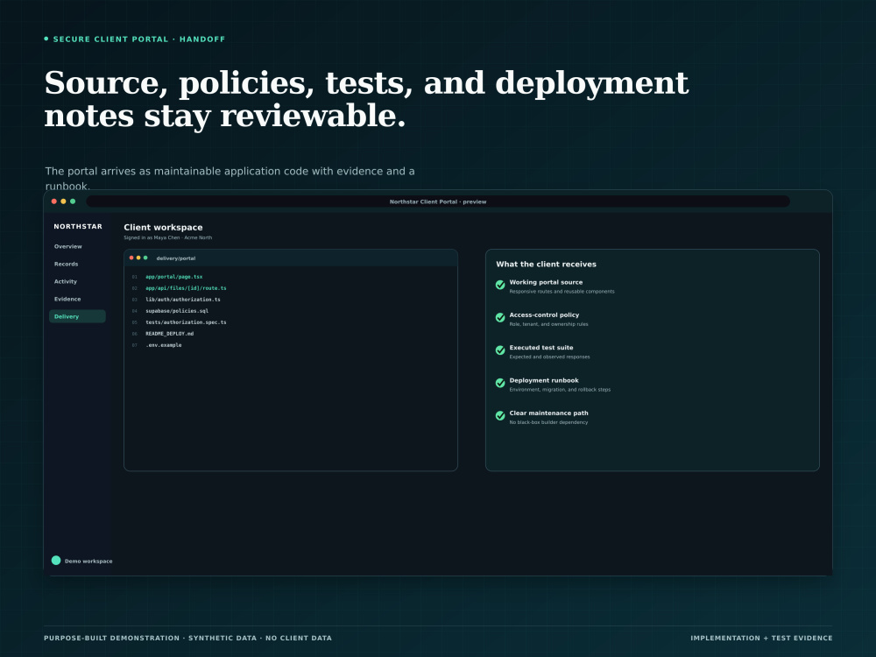Click 'SECURE CLIENT PORTAL · HANDOFF' header label
876x657 pixels.
[138, 39]
